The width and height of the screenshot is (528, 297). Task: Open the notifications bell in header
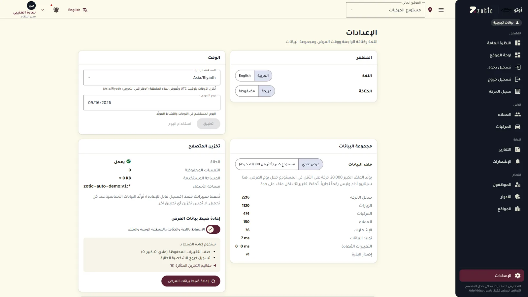coord(56,10)
